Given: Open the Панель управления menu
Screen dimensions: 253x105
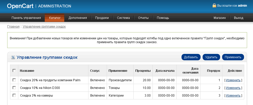Looking at the screenshot, I should (x=26, y=18).
